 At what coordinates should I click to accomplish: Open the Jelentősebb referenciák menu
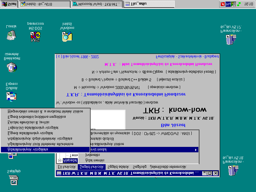coord(168,167)
